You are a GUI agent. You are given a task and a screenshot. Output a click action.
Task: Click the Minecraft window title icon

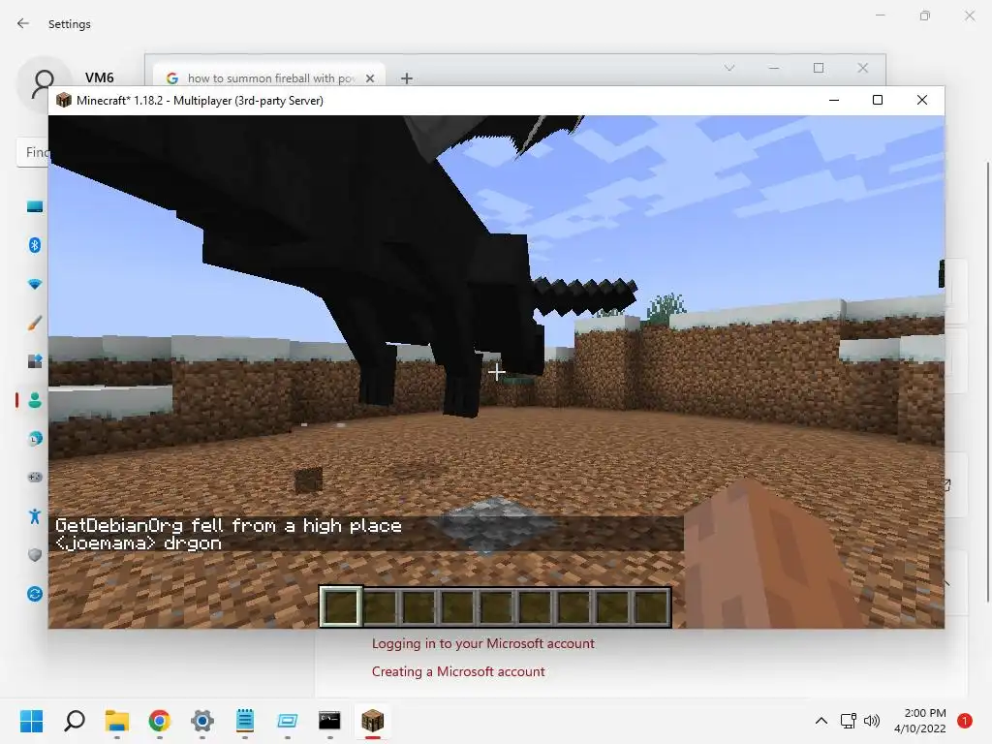click(63, 100)
